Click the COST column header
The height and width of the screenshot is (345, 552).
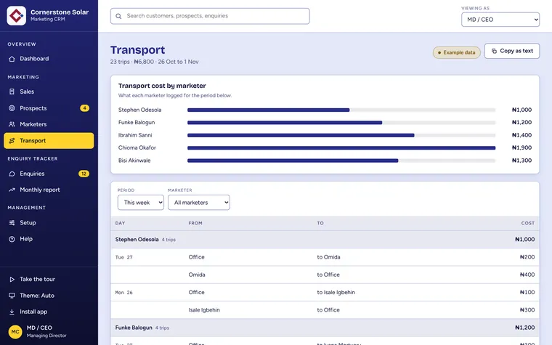click(x=528, y=223)
